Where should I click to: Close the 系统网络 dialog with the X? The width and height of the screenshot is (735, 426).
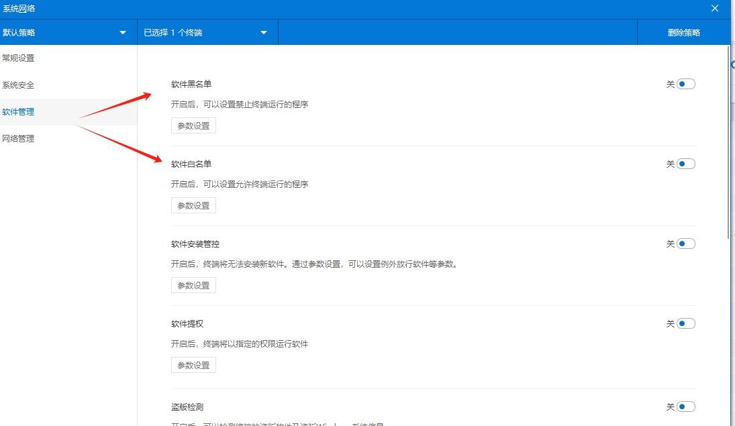714,8
